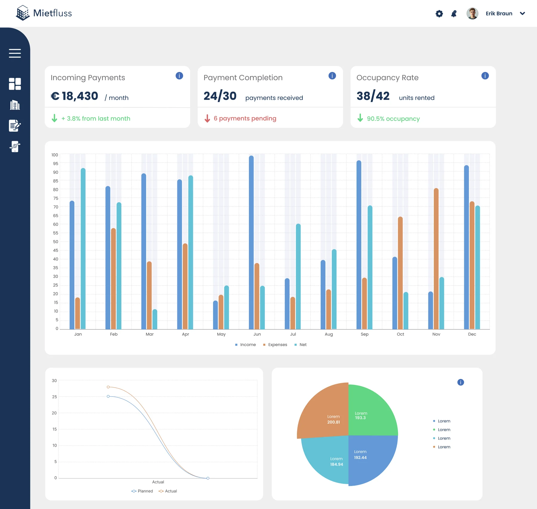Viewport: 537px width, 509px height.
Task: Click '6 payments pending' text
Action: [x=245, y=118]
